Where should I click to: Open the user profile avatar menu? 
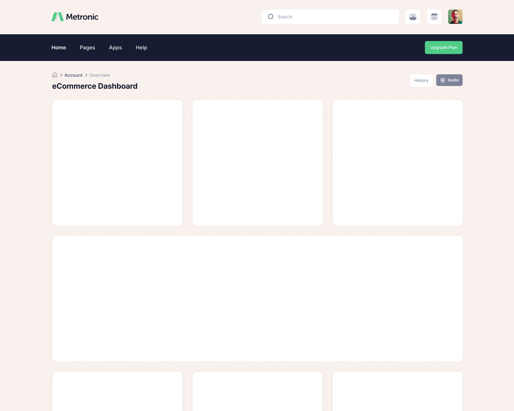pos(455,17)
